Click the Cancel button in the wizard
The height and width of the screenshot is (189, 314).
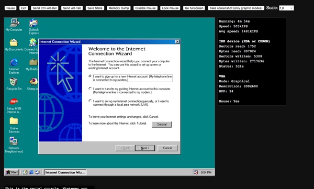point(167,148)
